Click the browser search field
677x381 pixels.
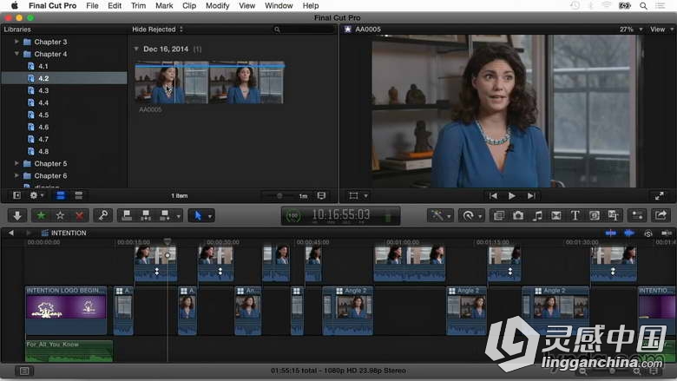304,30
